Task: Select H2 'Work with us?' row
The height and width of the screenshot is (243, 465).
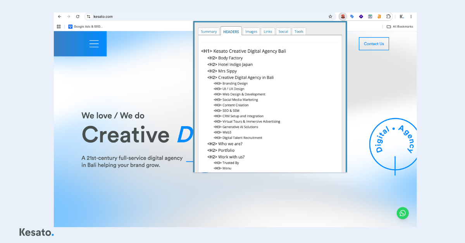Action: click(x=226, y=157)
